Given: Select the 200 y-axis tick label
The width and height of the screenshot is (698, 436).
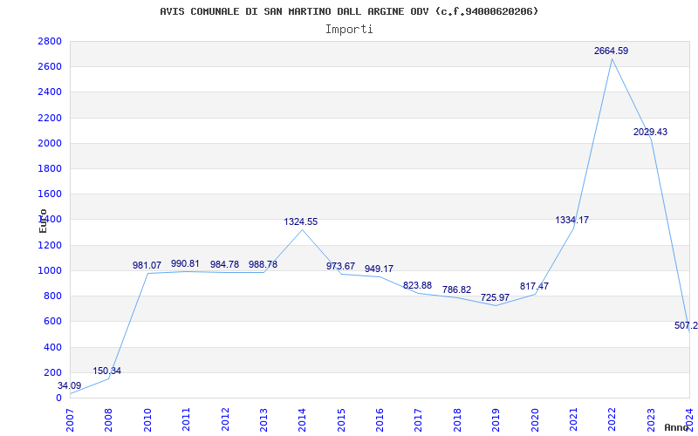Looking at the screenshot, I should pos(52,372).
